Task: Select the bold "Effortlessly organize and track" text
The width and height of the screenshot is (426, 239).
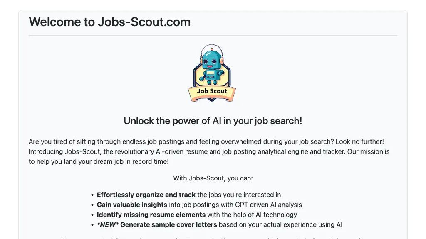Action: (x=146, y=195)
